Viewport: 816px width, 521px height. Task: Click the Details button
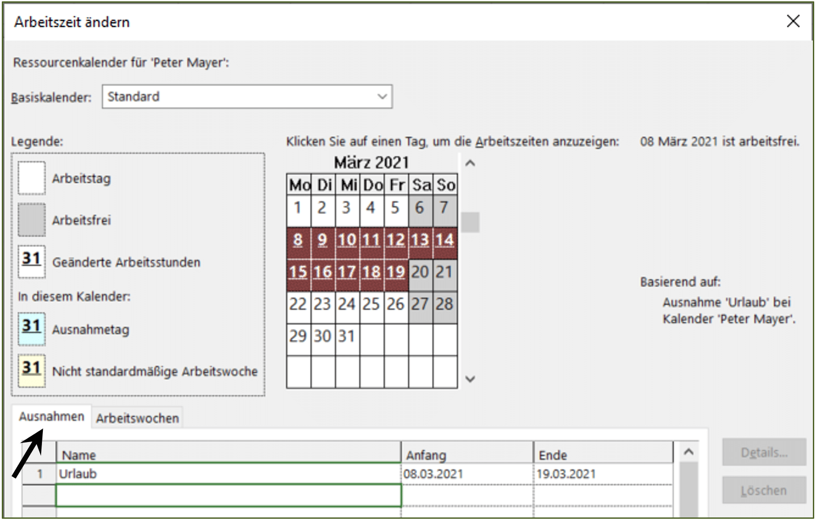(764, 452)
